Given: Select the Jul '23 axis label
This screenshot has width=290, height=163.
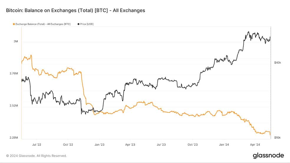Looking at the screenshot, I should coord(161,144).
